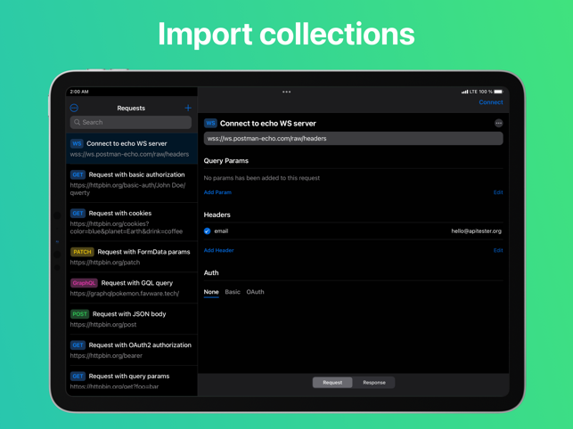Click the battery icon in status bar
The height and width of the screenshot is (429, 573).
click(x=498, y=92)
